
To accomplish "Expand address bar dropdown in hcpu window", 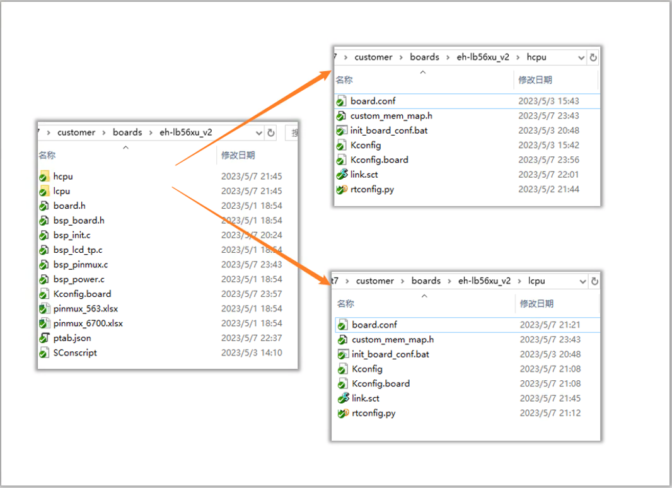I will (581, 57).
